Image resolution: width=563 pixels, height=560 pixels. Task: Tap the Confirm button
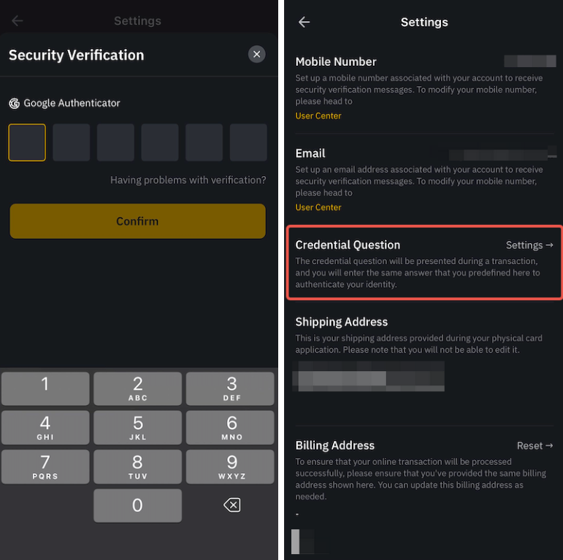coord(137,221)
